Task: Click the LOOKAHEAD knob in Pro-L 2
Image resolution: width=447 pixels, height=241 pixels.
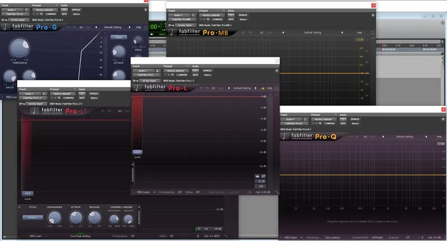Action: pyautogui.click(x=54, y=218)
